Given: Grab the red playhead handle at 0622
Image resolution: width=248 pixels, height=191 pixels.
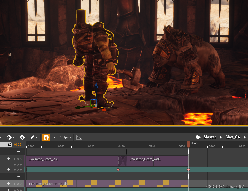Looking at the screenshot, I should [188, 144].
